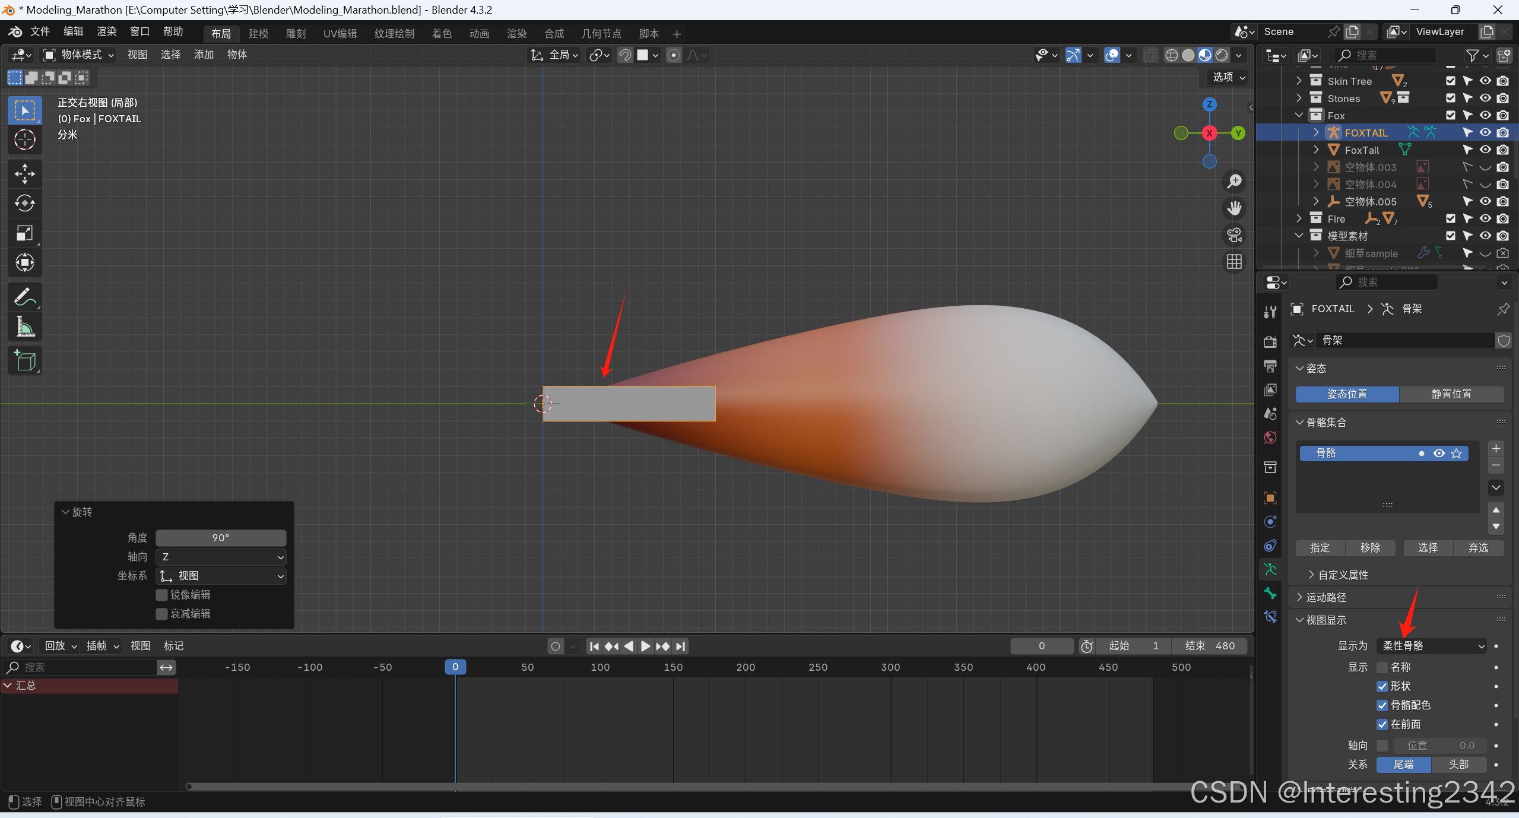This screenshot has height=818, width=1519.
Task: Hide FoxTail mesh with eye icon
Action: tap(1485, 150)
